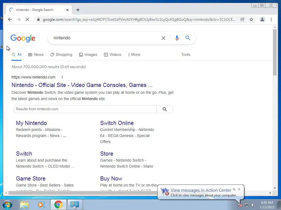Click the scroll up arrow
The height and width of the screenshot is (210, 281).
point(275,27)
